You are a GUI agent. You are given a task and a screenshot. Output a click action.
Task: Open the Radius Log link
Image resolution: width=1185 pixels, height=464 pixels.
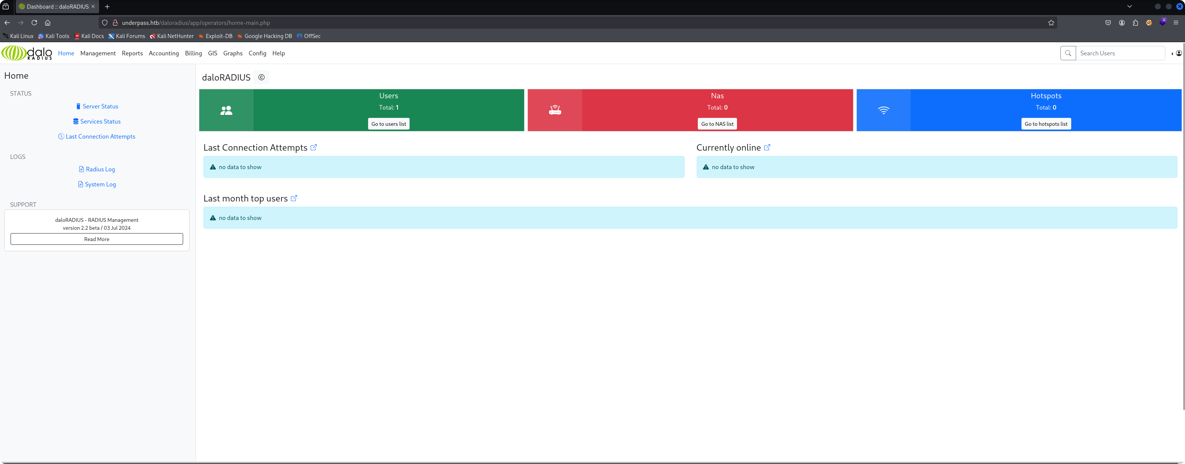click(100, 169)
